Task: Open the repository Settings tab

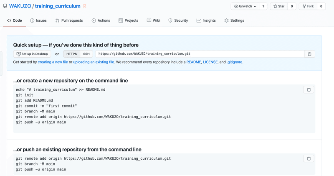Action: (234, 20)
